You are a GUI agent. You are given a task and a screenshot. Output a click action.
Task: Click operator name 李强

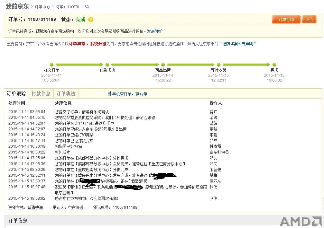213,135
